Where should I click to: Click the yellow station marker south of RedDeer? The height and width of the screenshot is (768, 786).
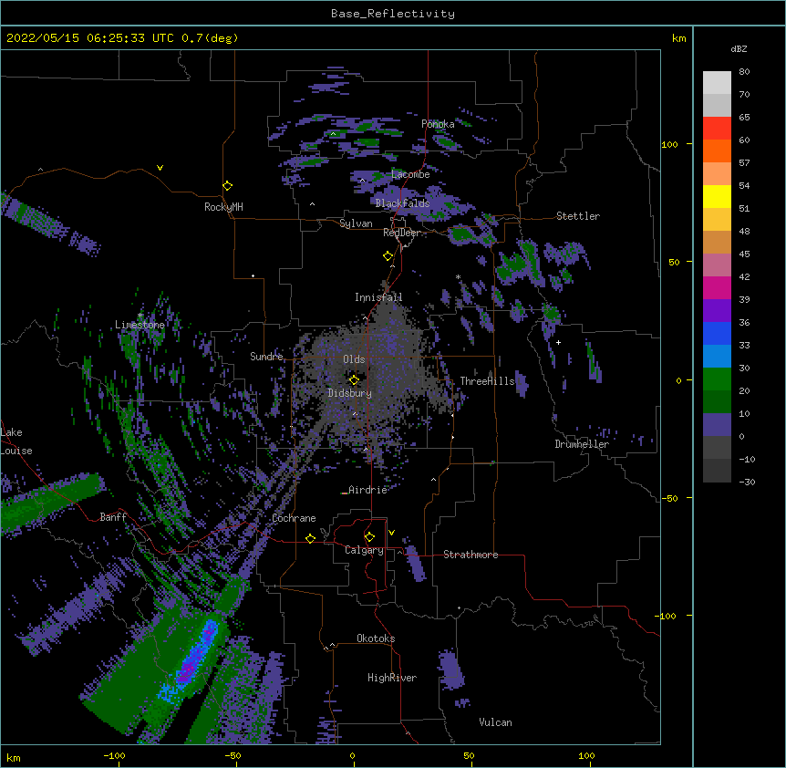point(388,256)
